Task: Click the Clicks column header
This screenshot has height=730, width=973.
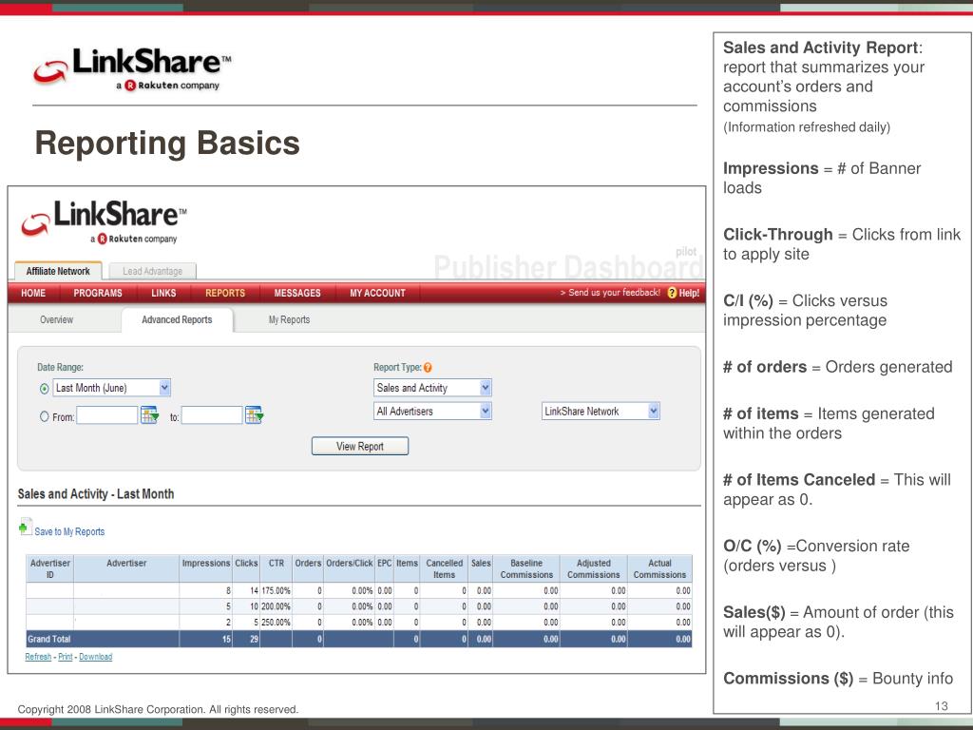Action: point(246,568)
